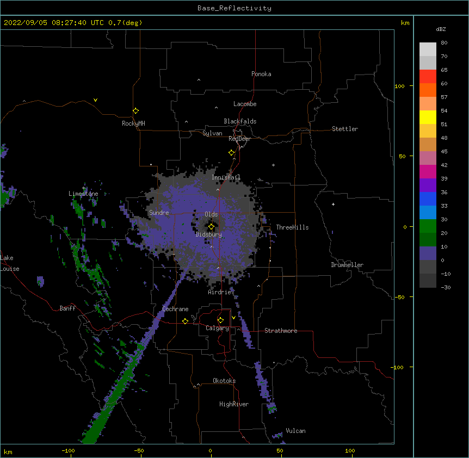Click the Lake Louise label
The width and height of the screenshot is (469, 458).
click(x=10, y=263)
